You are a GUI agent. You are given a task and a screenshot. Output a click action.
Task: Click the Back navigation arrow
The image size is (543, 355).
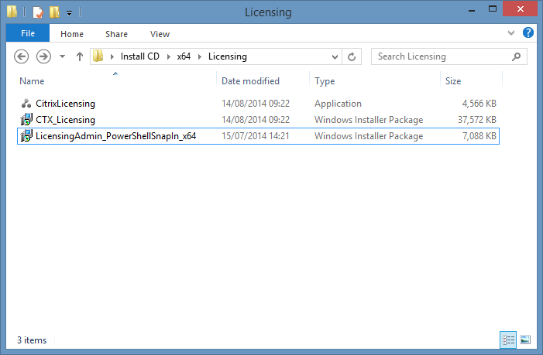coord(22,56)
